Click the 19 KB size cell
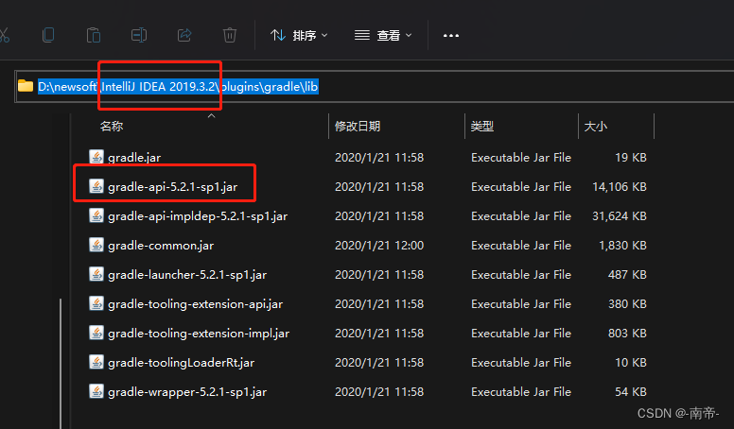Screen dimensions: 734x429 (631, 158)
